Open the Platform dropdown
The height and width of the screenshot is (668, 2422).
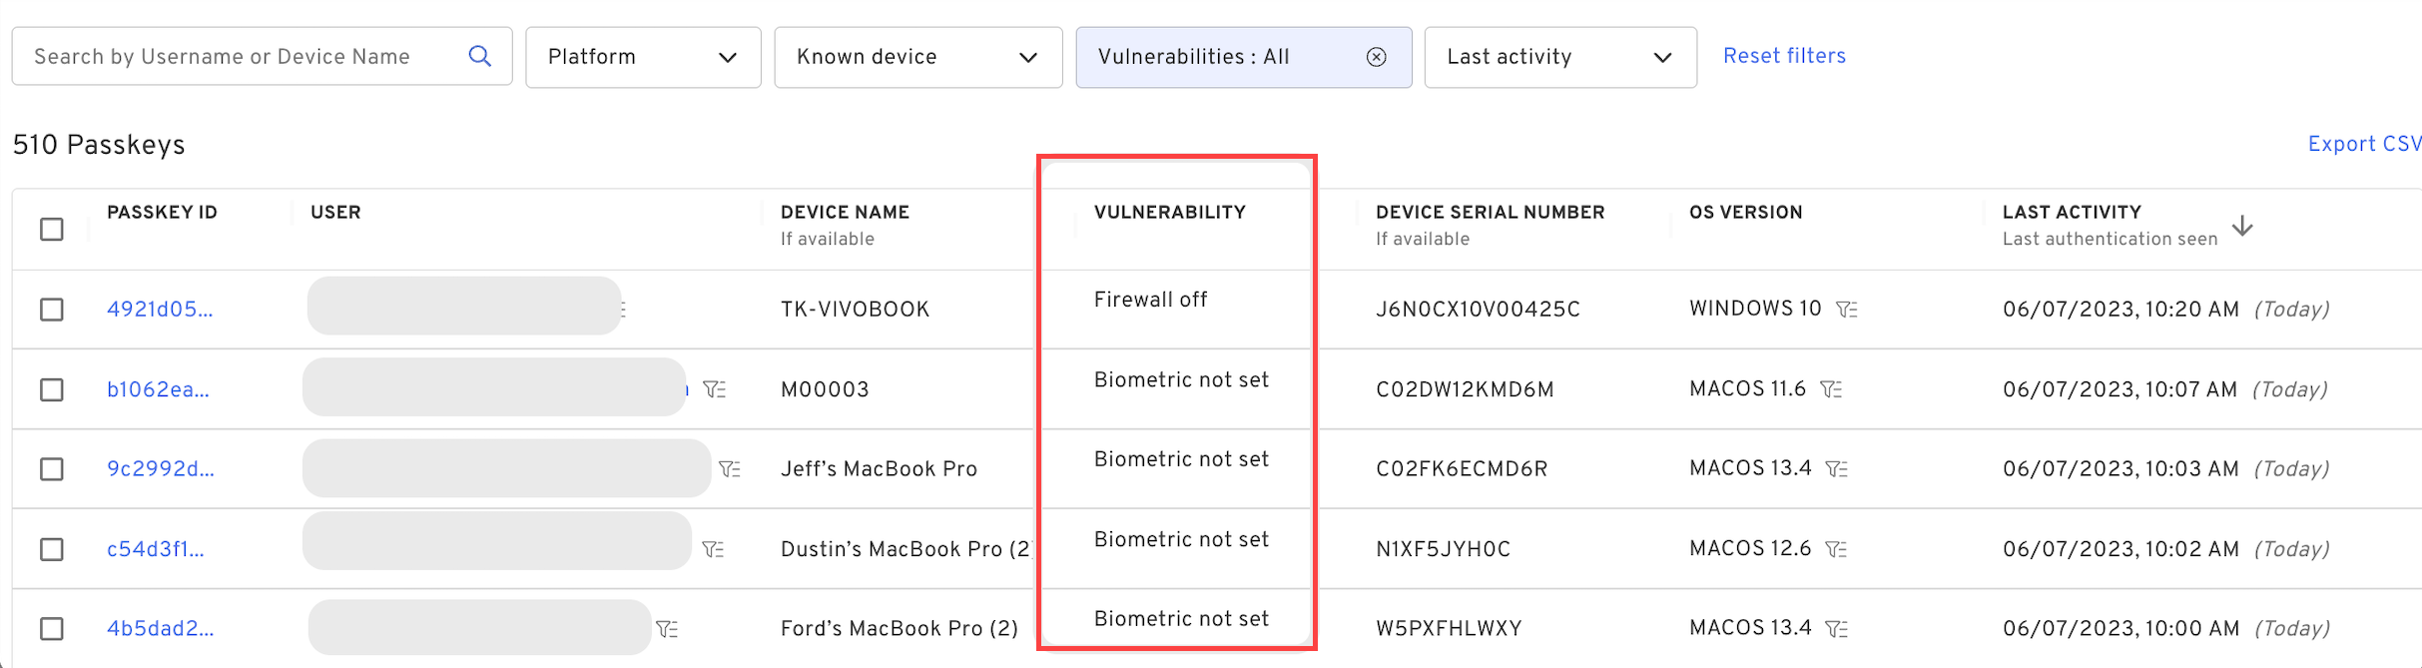coord(643,57)
